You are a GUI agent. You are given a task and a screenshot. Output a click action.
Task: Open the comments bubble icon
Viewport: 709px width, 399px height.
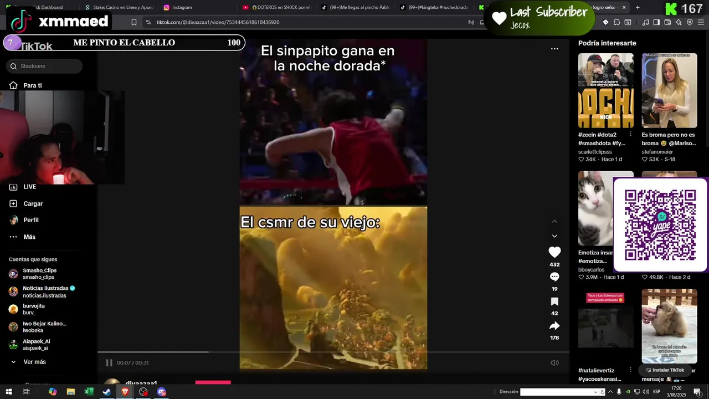tap(554, 277)
